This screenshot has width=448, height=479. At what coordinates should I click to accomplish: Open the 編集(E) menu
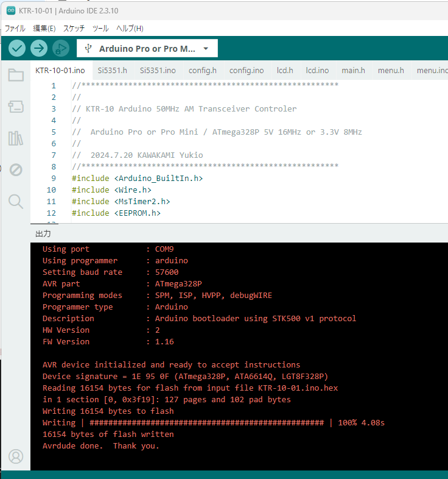[44, 29]
